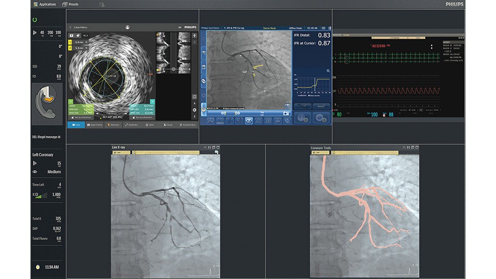
Task: Select the Diameter measurement tool
Action: point(131,125)
